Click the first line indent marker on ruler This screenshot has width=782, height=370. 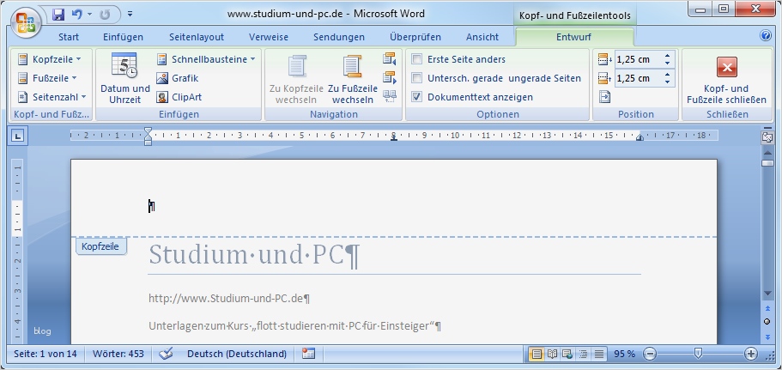148,130
